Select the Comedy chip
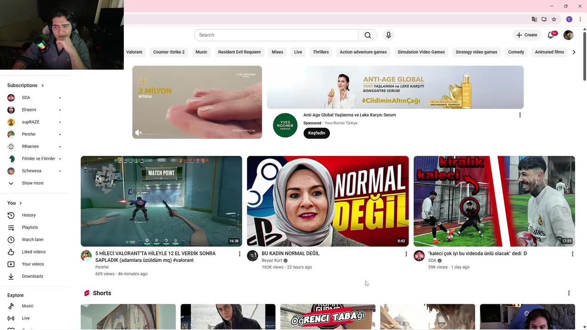 coord(516,52)
